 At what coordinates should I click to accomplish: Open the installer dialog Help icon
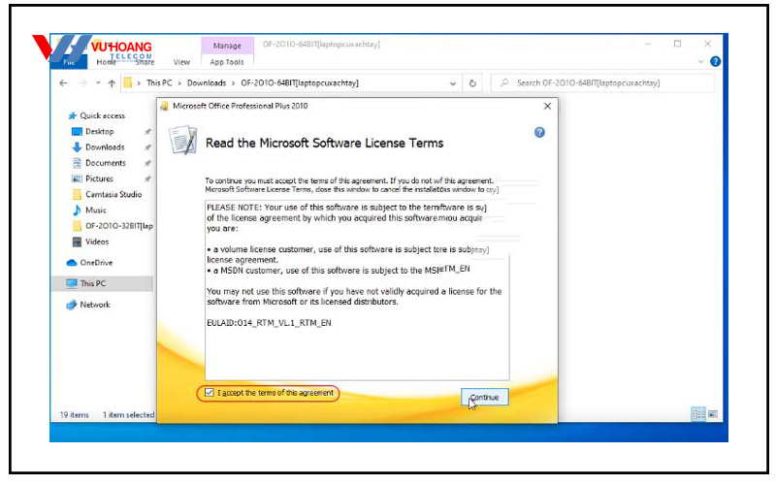[539, 132]
